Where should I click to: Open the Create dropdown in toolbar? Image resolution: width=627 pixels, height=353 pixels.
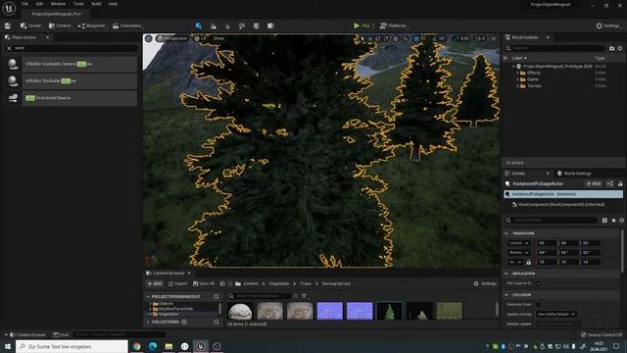point(30,25)
